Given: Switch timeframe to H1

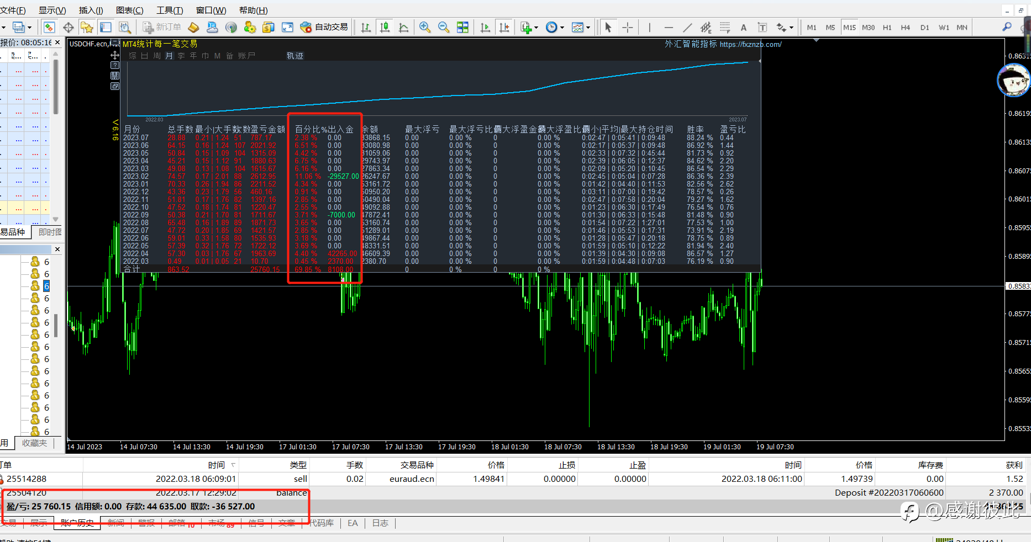Looking at the screenshot, I should (887, 27).
